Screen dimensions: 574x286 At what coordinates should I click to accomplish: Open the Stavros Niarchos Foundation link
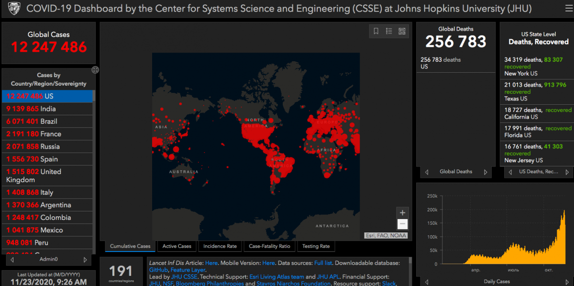pos(294,284)
